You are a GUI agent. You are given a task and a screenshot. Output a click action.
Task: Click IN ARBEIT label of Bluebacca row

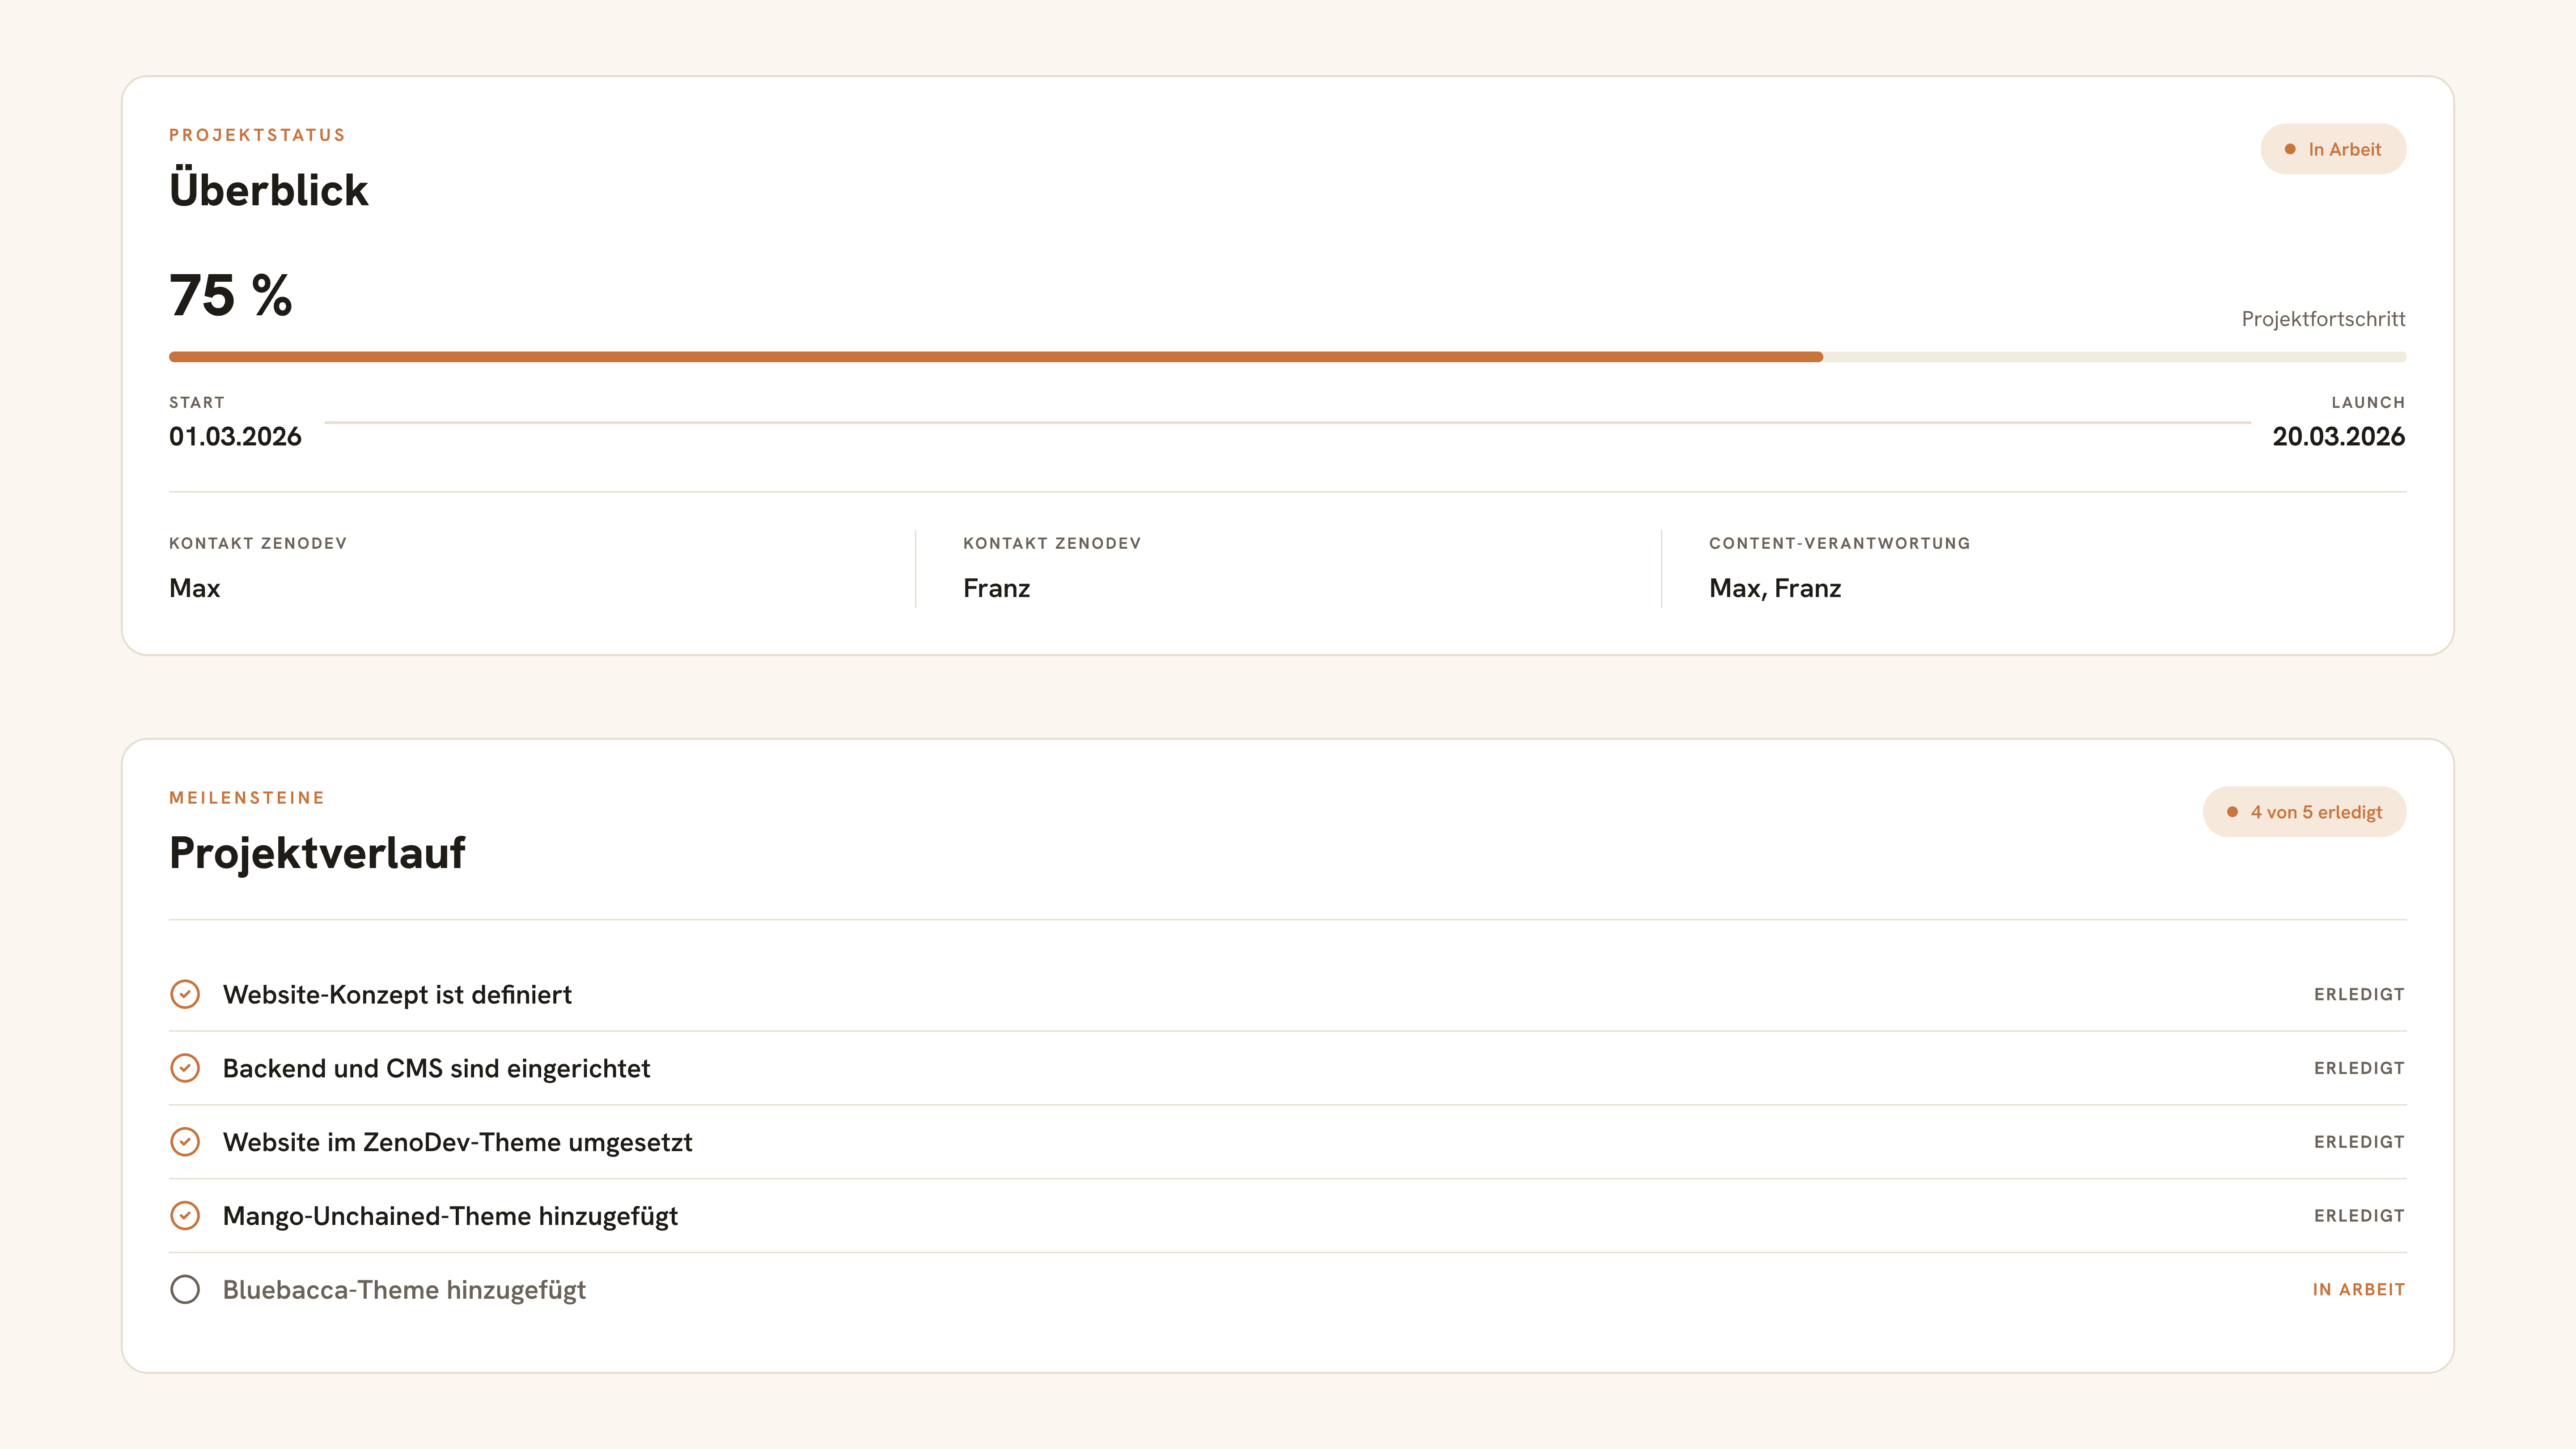tap(2358, 1290)
